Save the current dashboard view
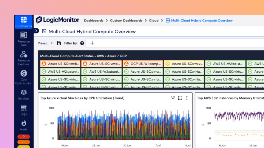Viewport: 264px width, 148px height. pos(59,43)
